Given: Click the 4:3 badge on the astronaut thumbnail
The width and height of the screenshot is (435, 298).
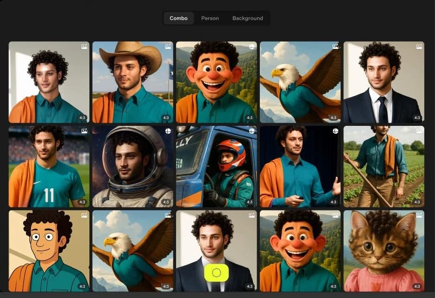Looking at the screenshot, I should [x=166, y=202].
